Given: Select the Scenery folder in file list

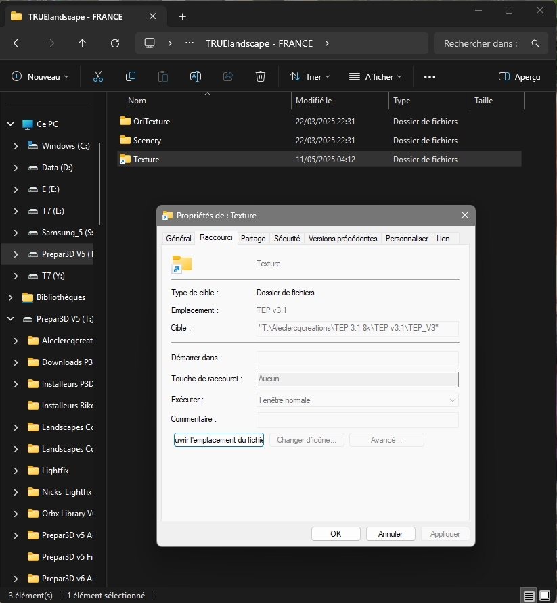Looking at the screenshot, I should point(147,141).
